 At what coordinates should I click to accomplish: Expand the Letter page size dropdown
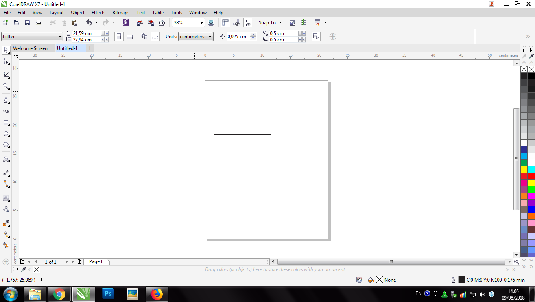[60, 37]
